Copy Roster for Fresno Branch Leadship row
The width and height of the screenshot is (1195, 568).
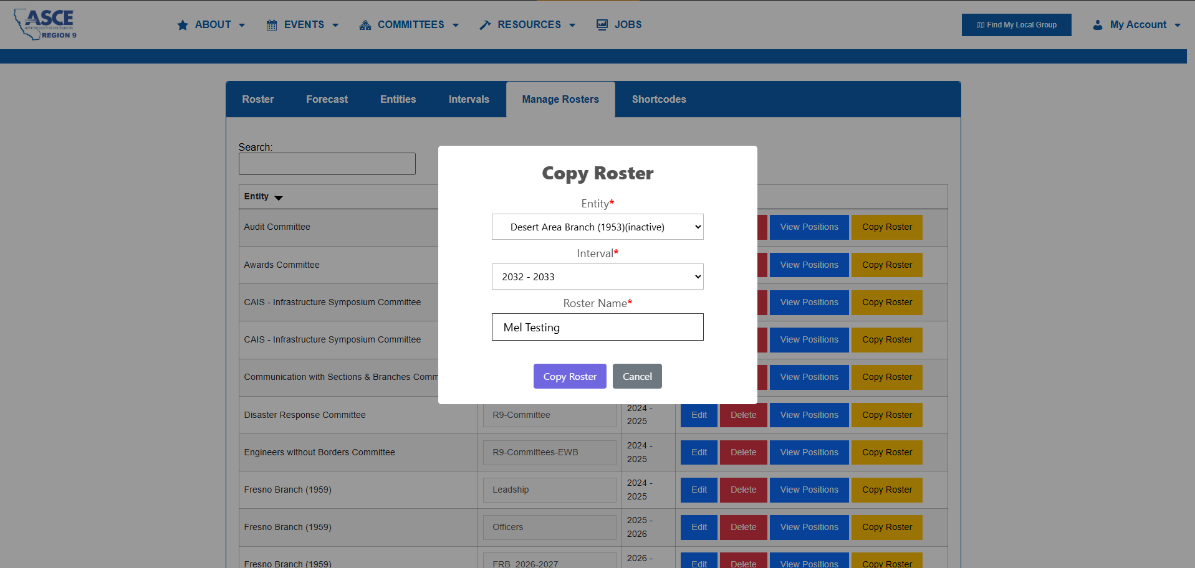click(887, 490)
